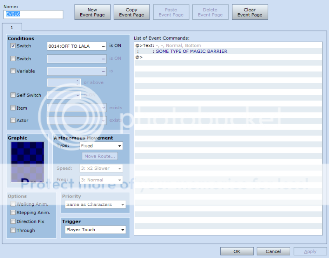Select event page tab 1

pos(12,28)
